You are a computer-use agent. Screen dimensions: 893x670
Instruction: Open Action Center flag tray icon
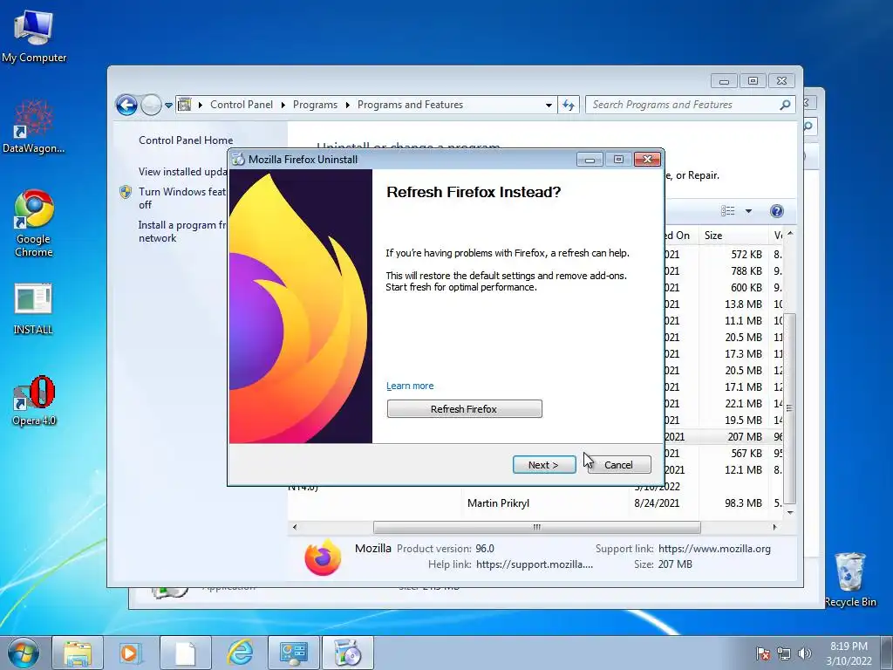tap(763, 653)
